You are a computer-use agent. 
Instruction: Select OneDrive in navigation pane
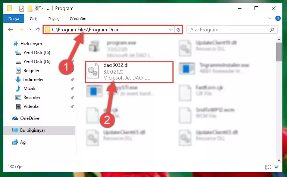(x=29, y=118)
